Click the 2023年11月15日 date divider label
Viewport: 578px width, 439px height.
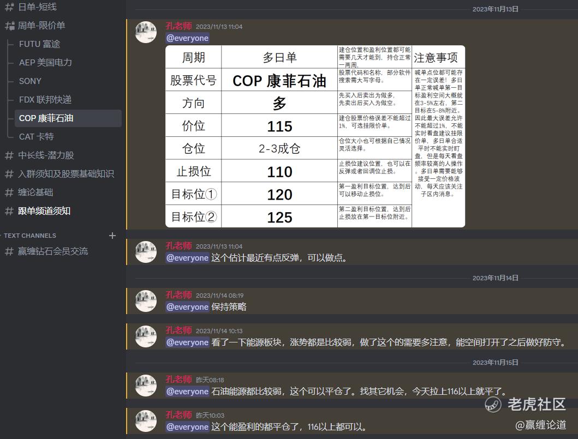[496, 363]
